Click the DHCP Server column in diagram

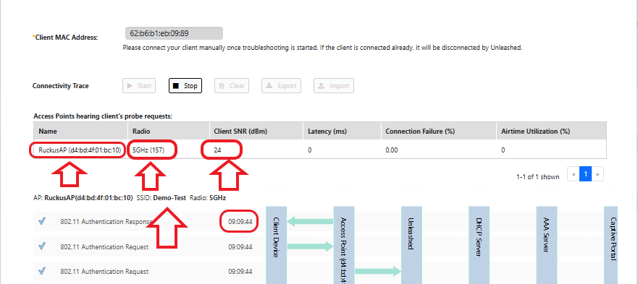coord(479,245)
